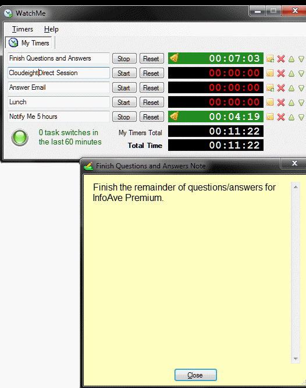Delete the Cloudeight Direct Session timer

point(281,73)
